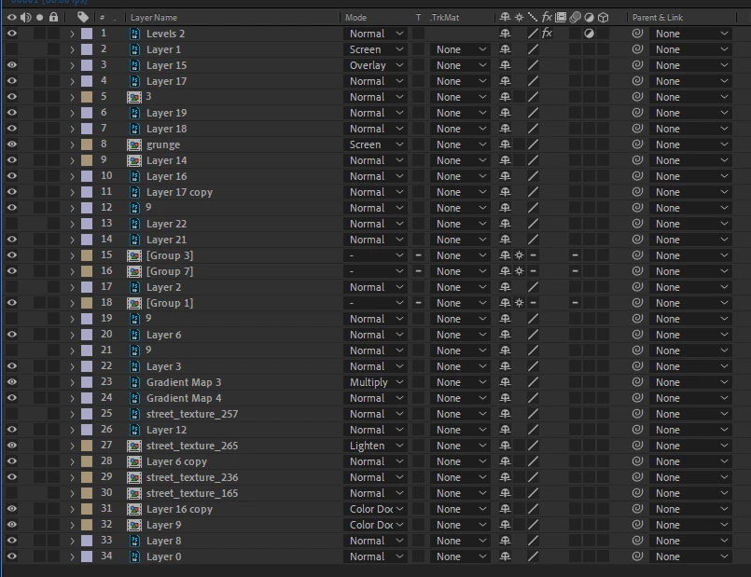Click the TrkMat column header
The height and width of the screenshot is (577, 751).
click(444, 18)
